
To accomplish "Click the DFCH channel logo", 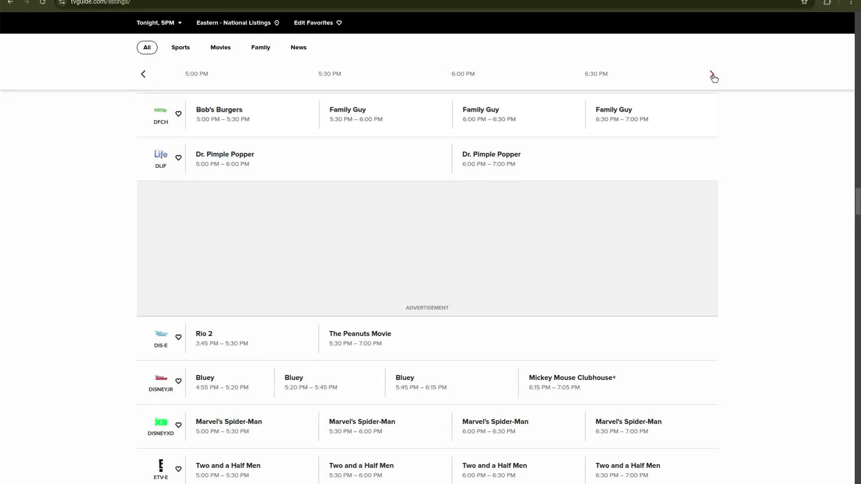I will (161, 110).
